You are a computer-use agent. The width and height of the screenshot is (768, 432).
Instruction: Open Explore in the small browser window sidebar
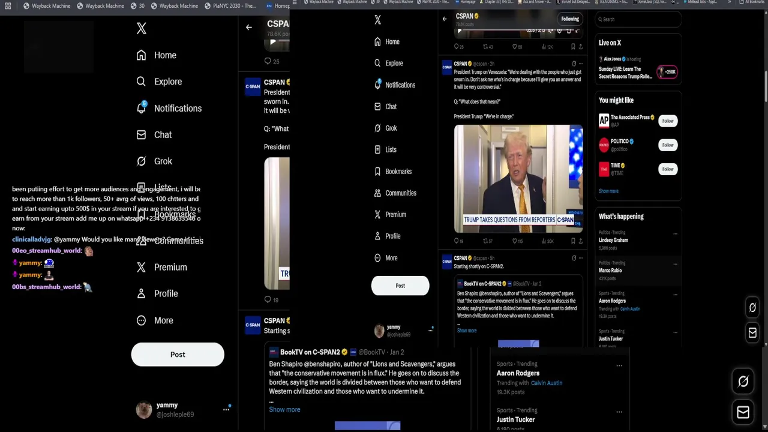click(x=388, y=63)
